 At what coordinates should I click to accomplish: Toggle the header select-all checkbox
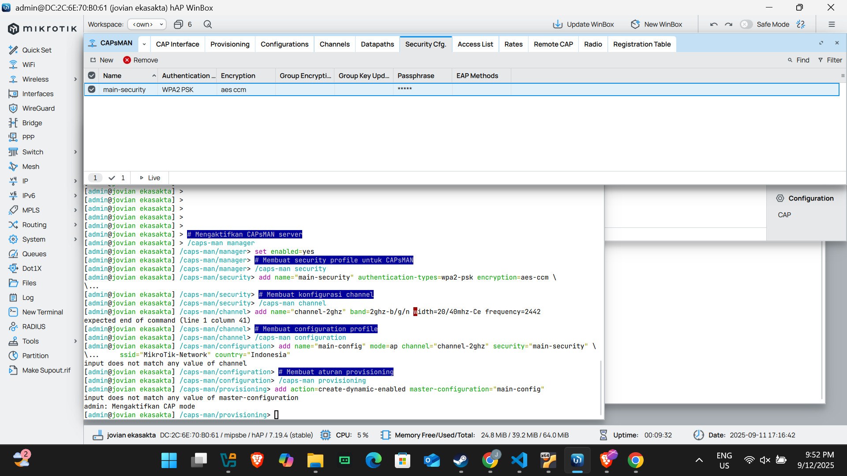92,75
